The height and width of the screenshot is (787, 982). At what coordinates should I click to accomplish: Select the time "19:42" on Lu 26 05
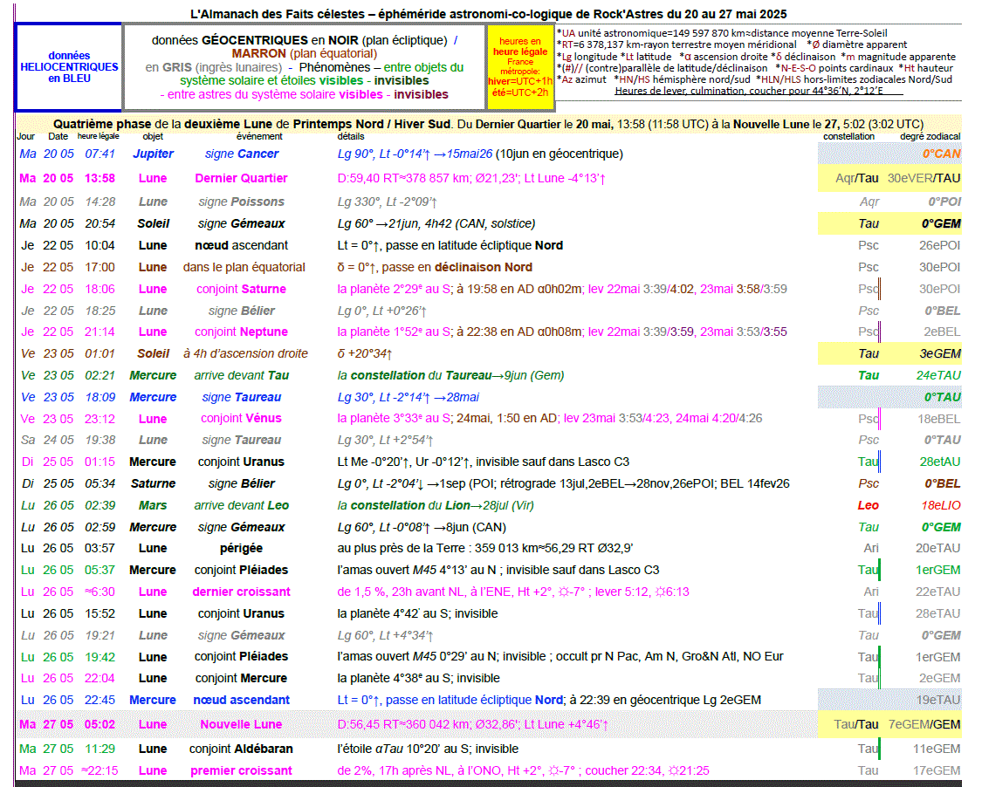[100, 657]
